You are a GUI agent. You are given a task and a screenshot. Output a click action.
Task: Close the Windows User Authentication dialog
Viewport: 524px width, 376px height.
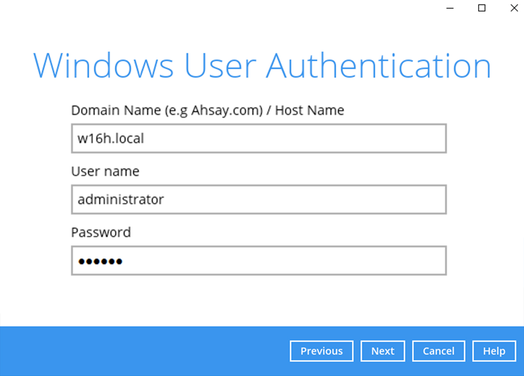tap(514, 8)
